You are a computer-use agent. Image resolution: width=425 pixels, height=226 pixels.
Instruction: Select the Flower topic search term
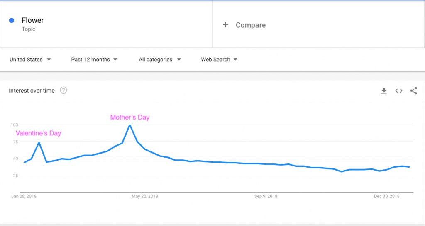click(33, 21)
